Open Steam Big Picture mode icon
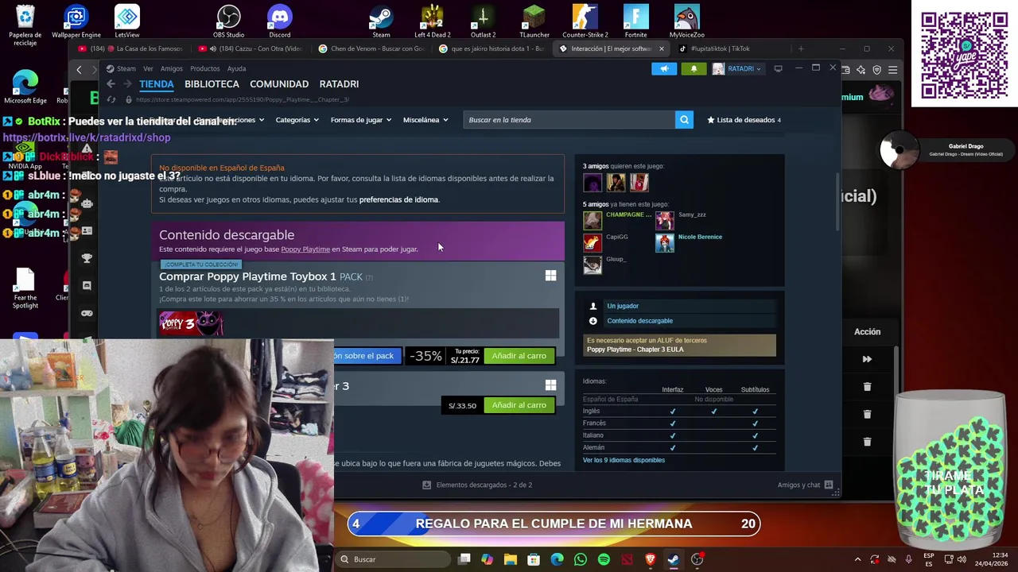This screenshot has height=572, width=1018. [x=778, y=69]
